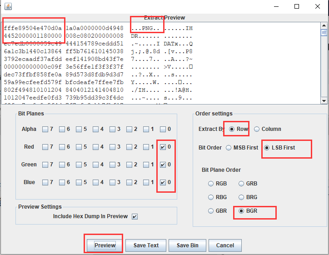The width and height of the screenshot is (329, 255).
Task: Enable Alpha bit plane 6
Action: pos(62,129)
